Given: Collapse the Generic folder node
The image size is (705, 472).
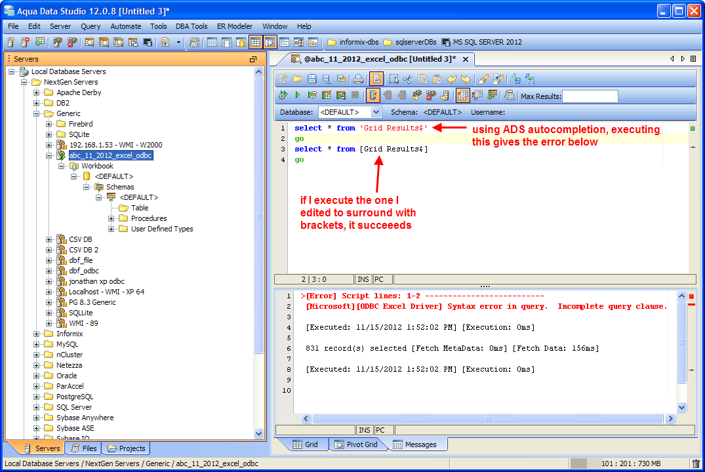Looking at the screenshot, I should pyautogui.click(x=37, y=113).
